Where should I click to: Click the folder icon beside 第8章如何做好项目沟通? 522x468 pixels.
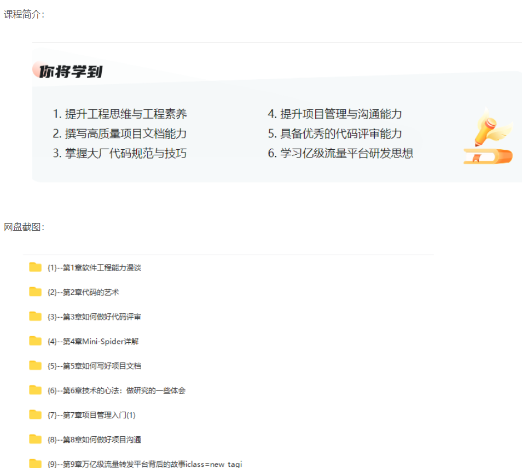(x=34, y=439)
